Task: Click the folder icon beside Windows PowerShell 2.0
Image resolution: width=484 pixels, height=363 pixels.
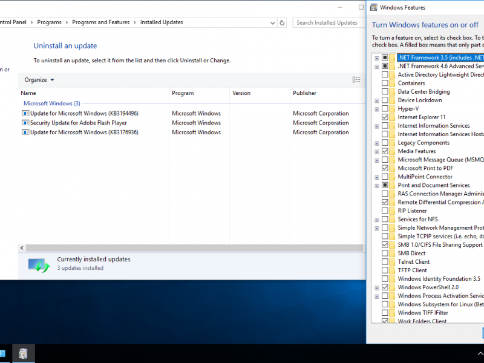Action: click(392, 287)
